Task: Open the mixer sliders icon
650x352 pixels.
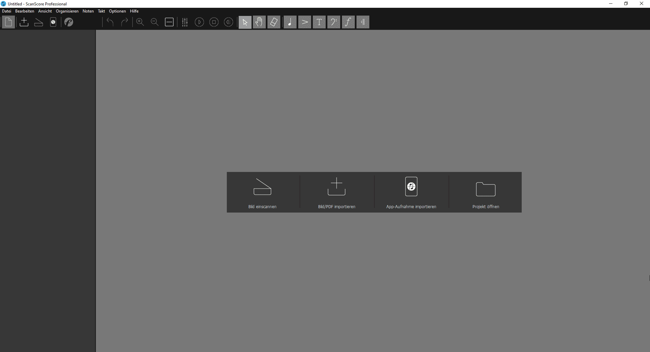Action: tap(185, 22)
